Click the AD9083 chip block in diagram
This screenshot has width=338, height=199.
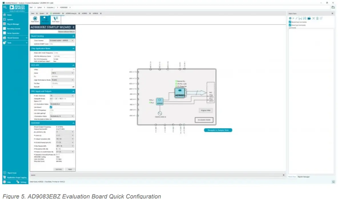(180, 93)
